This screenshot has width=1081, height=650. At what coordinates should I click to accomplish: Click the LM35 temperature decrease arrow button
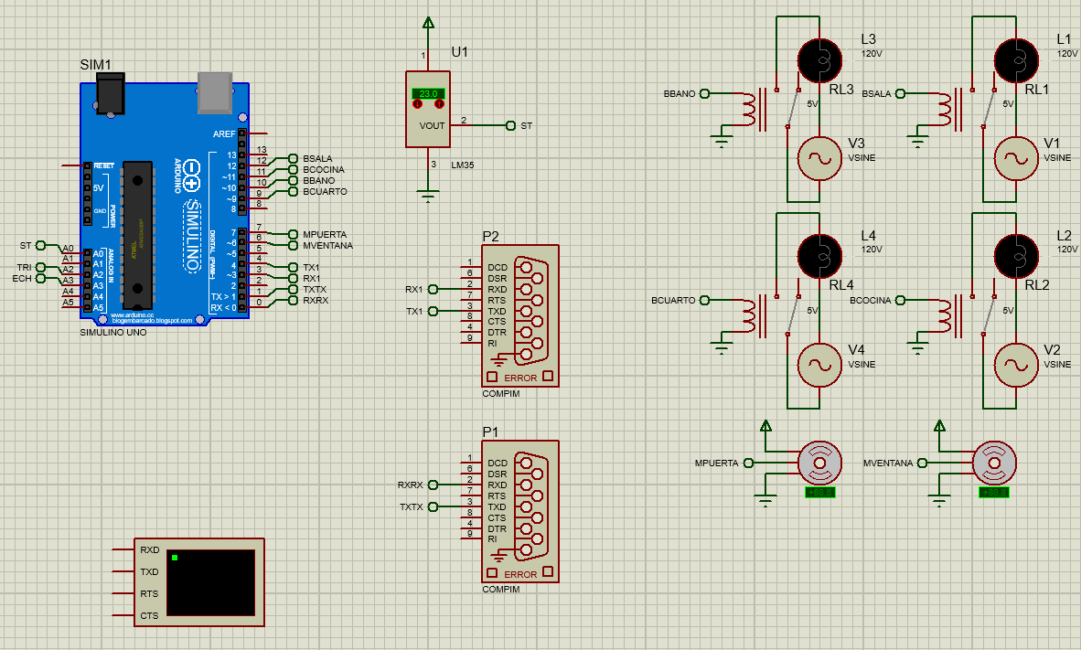click(417, 104)
